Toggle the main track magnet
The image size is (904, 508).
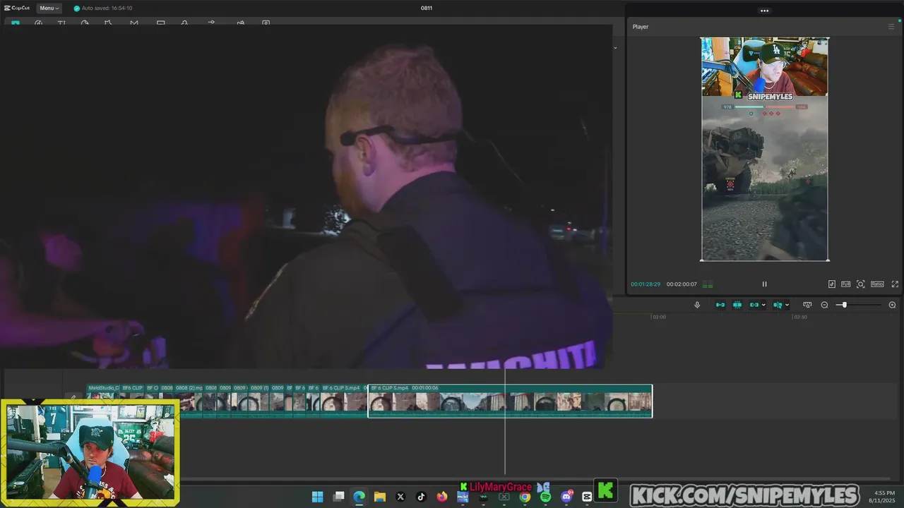[720, 305]
